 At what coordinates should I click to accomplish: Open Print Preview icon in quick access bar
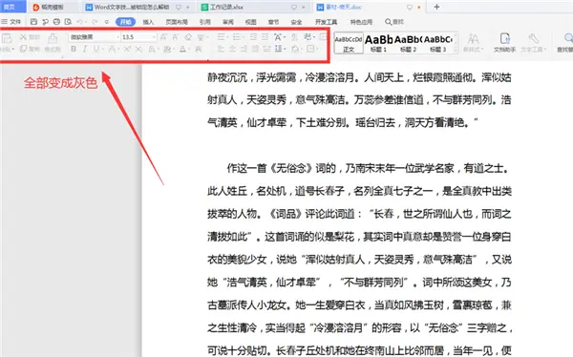coord(68,22)
